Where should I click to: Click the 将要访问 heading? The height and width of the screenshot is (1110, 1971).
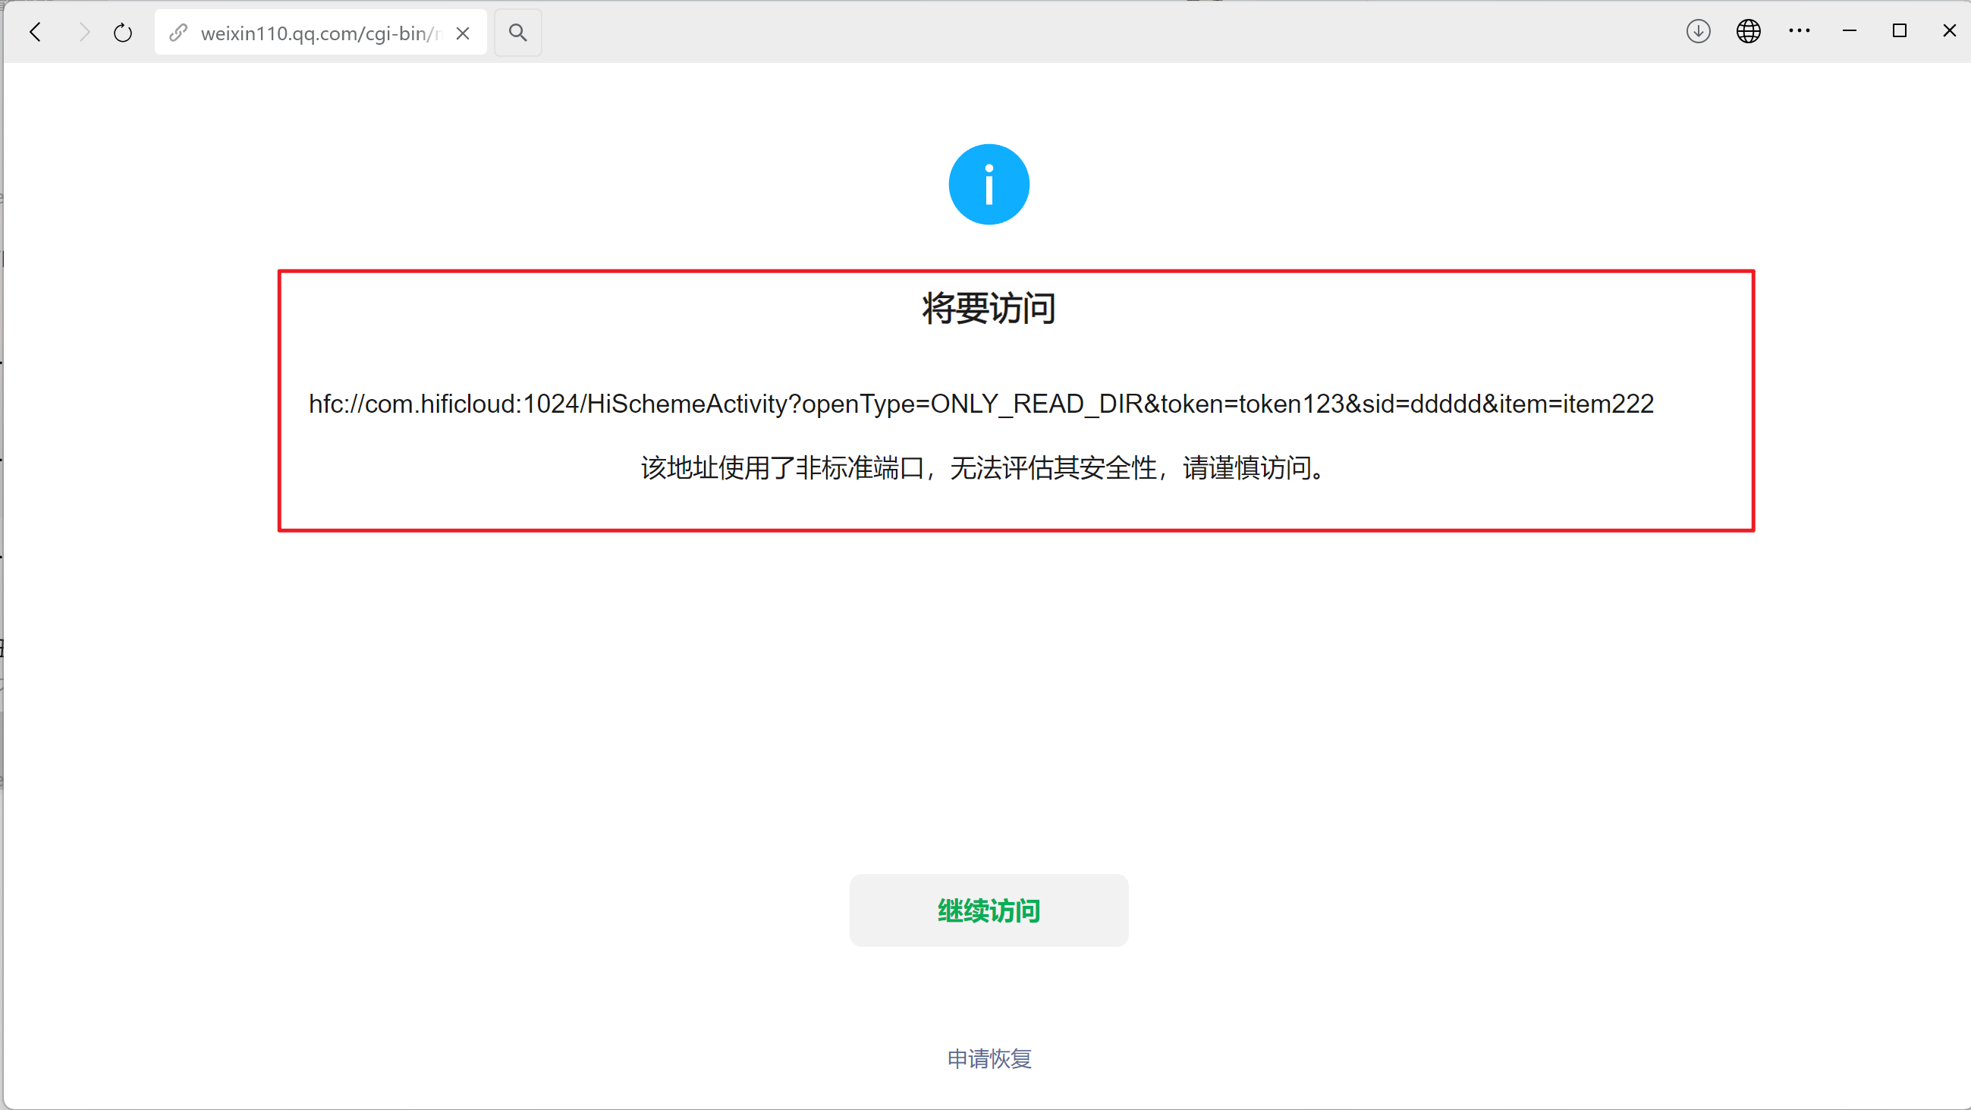(989, 308)
